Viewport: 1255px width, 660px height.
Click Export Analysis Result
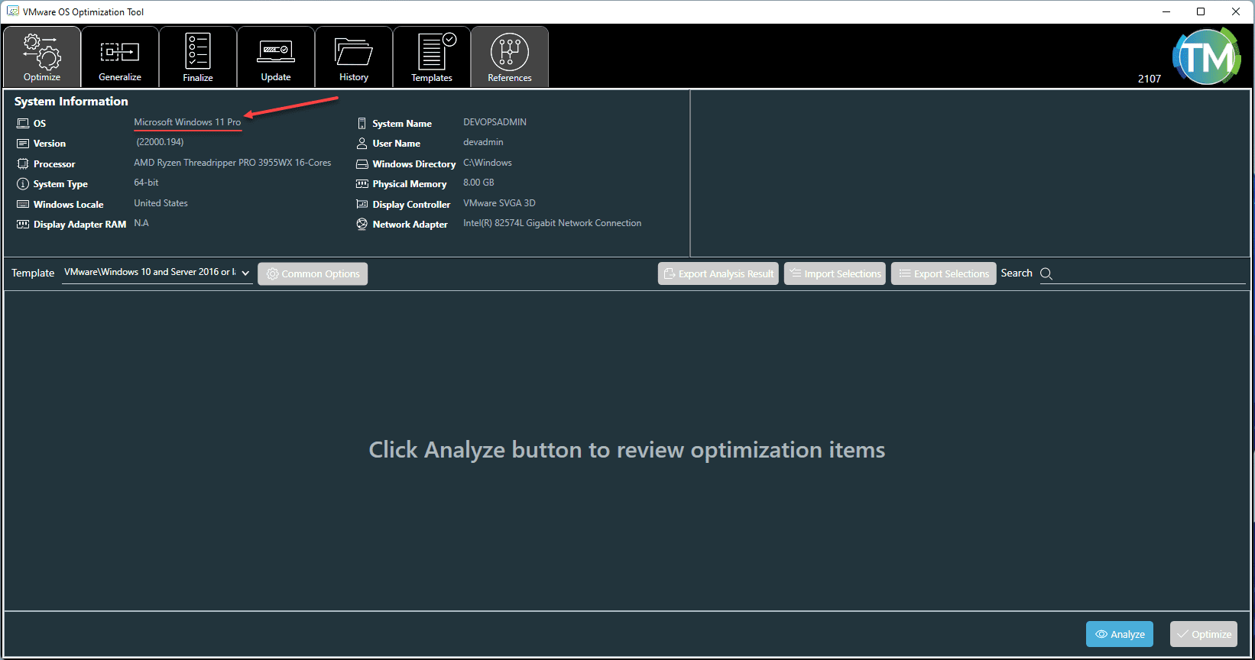(x=718, y=273)
